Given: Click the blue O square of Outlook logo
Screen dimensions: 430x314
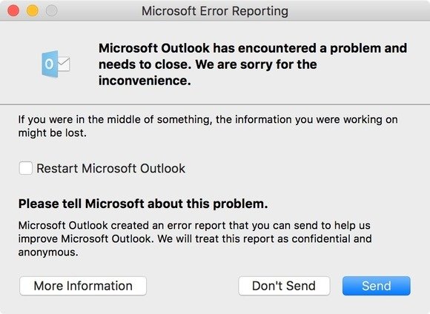Looking at the screenshot, I should [x=50, y=64].
